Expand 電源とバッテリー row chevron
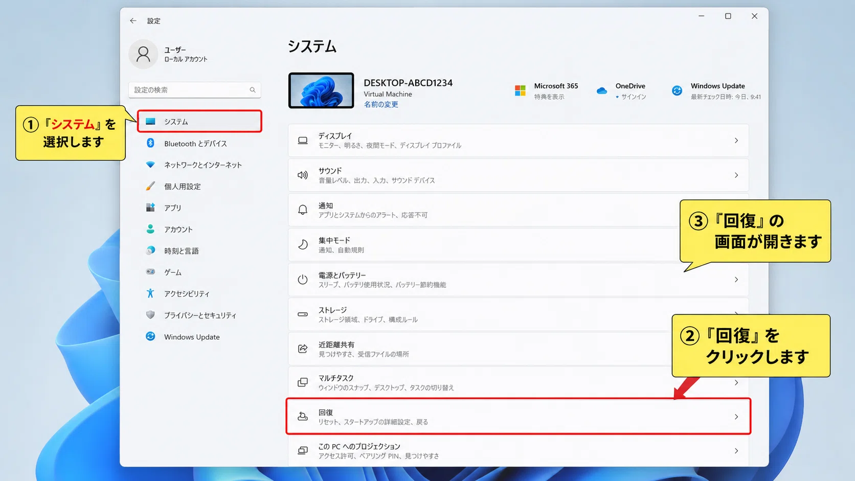 (736, 280)
